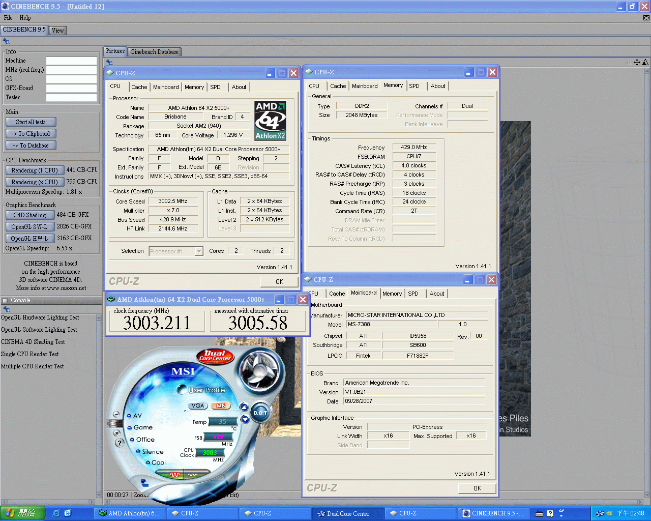651x521 pixels.
Task: Select the Cool mode
Action: click(x=156, y=462)
